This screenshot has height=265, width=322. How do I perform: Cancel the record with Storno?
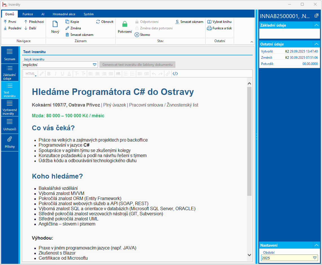[142, 35]
